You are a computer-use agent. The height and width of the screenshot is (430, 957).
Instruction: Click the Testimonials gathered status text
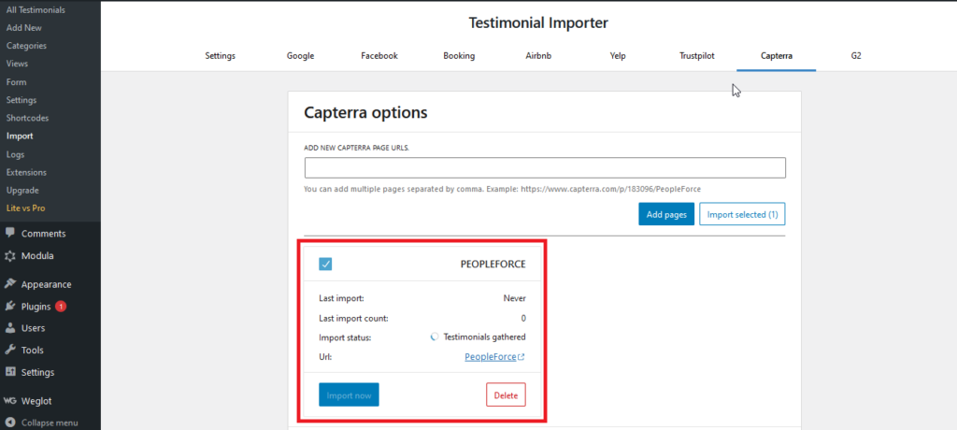click(485, 337)
